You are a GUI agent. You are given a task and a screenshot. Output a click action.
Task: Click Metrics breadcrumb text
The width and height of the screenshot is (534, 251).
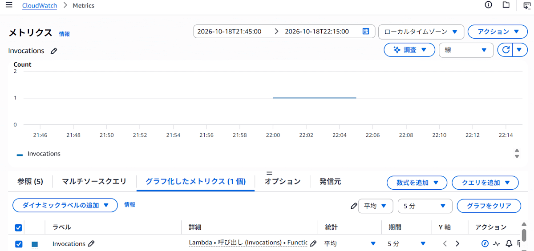tap(84, 6)
